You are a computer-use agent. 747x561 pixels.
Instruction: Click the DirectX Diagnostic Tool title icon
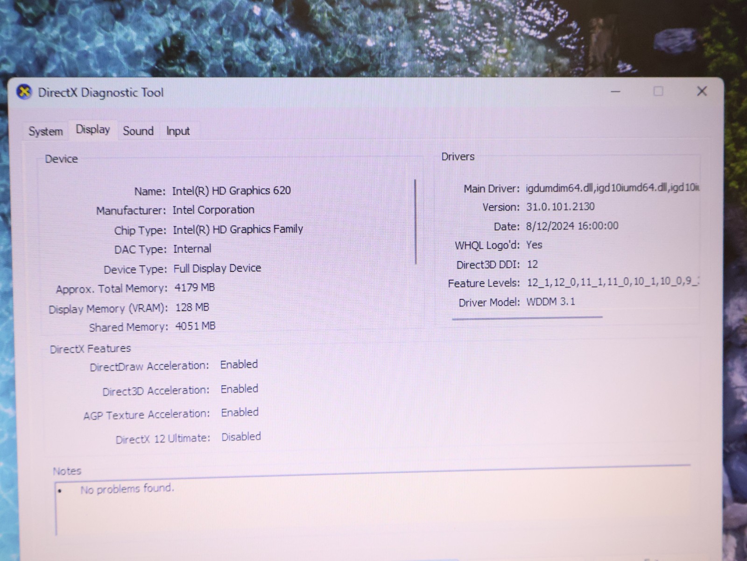pyautogui.click(x=24, y=92)
